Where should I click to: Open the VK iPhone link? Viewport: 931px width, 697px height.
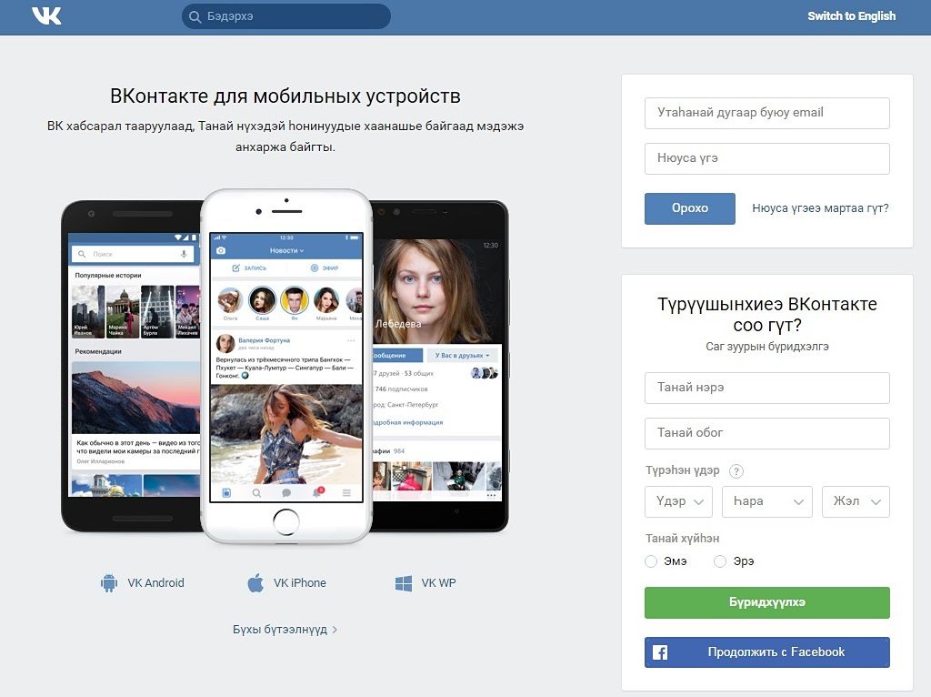coord(286,583)
